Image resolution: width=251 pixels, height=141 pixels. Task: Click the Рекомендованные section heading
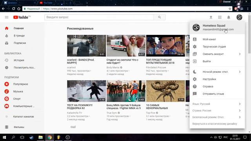80,29
